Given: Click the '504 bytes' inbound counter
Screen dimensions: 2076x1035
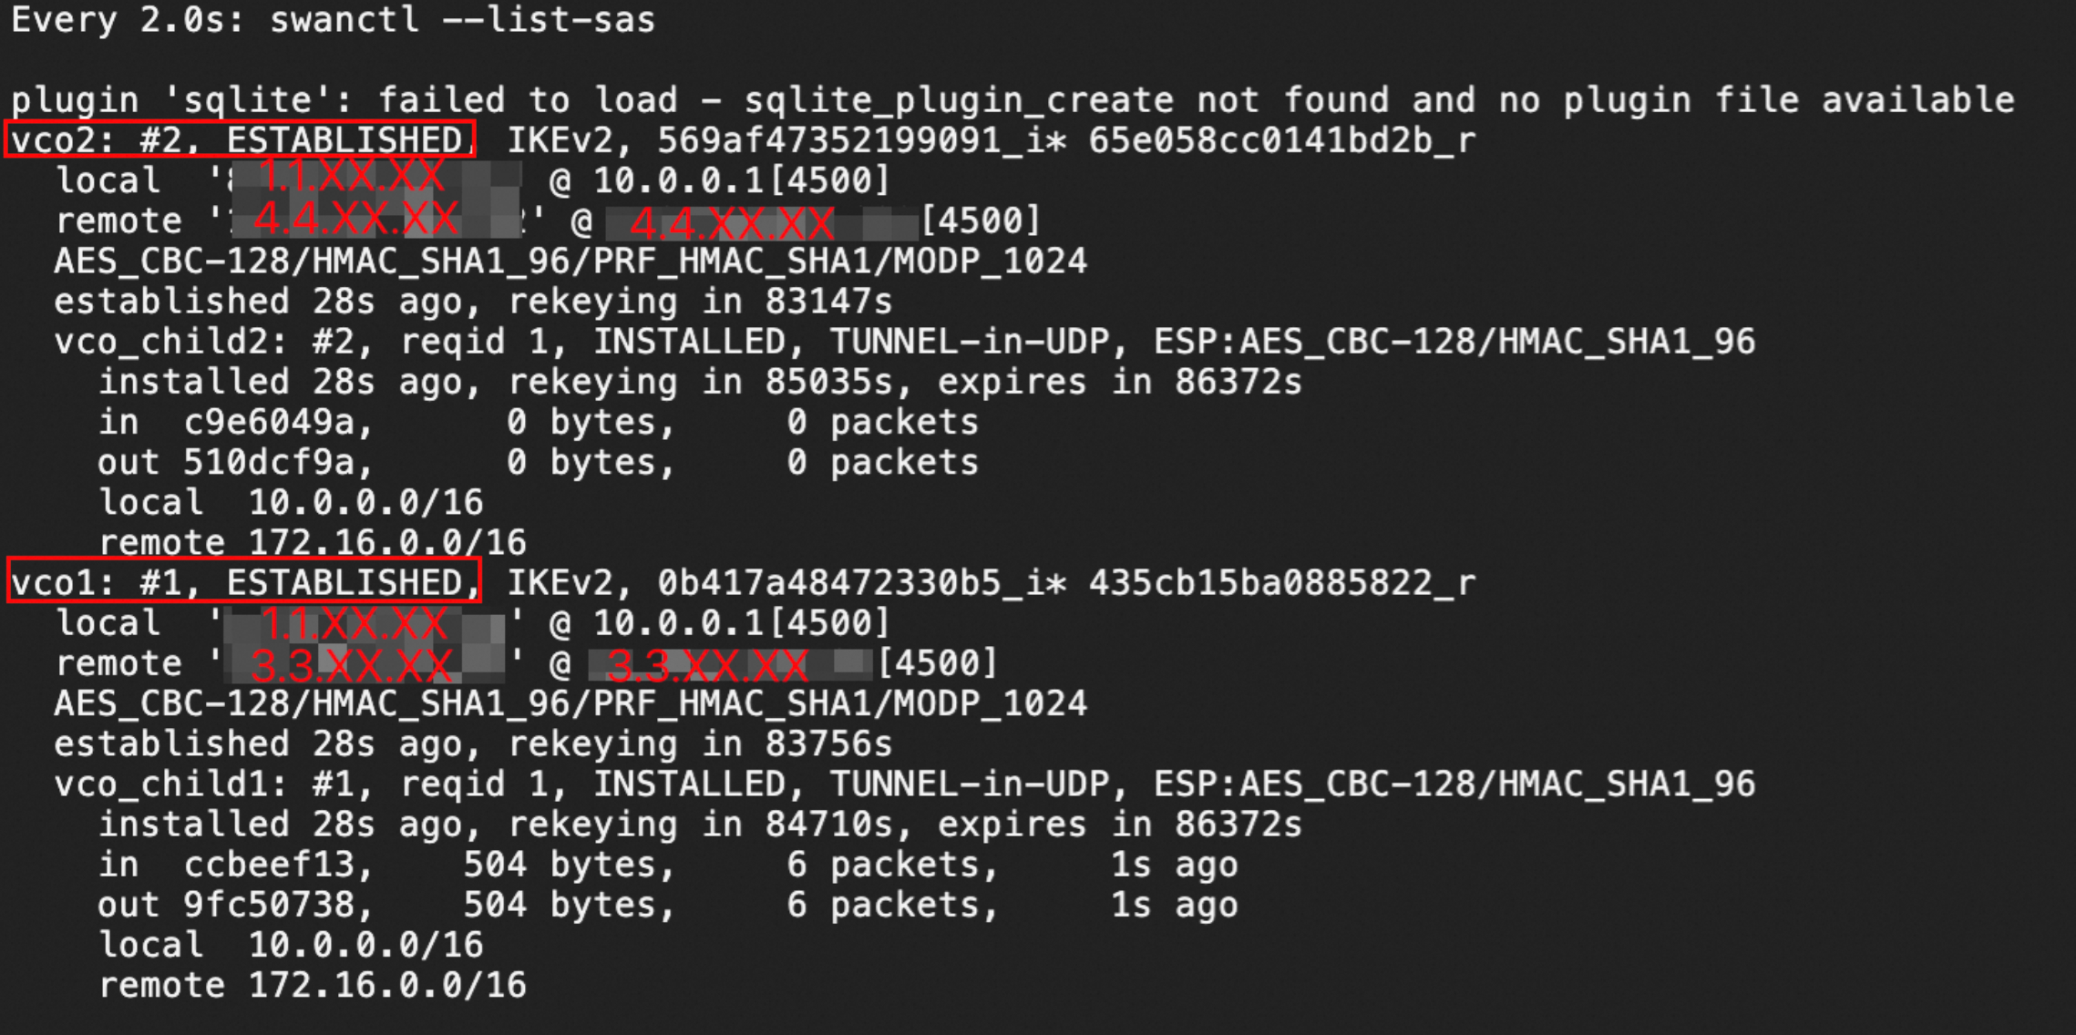Looking at the screenshot, I should pos(569,866).
